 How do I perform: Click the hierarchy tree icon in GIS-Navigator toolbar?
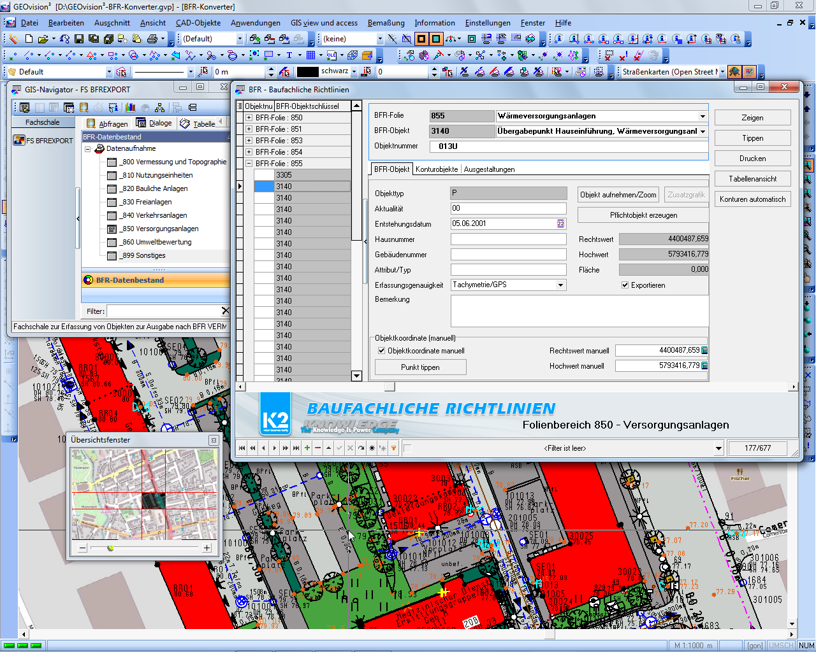pyautogui.click(x=159, y=108)
